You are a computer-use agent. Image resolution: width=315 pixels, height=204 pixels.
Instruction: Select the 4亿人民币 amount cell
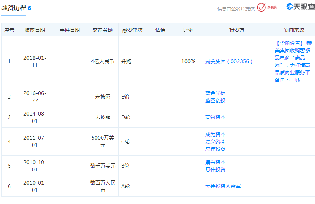103,61
